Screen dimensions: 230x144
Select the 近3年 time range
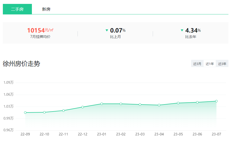222,63
